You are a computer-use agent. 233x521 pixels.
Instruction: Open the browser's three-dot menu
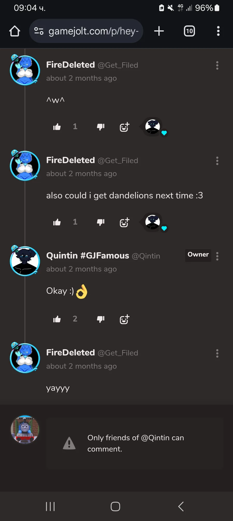pyautogui.click(x=218, y=31)
